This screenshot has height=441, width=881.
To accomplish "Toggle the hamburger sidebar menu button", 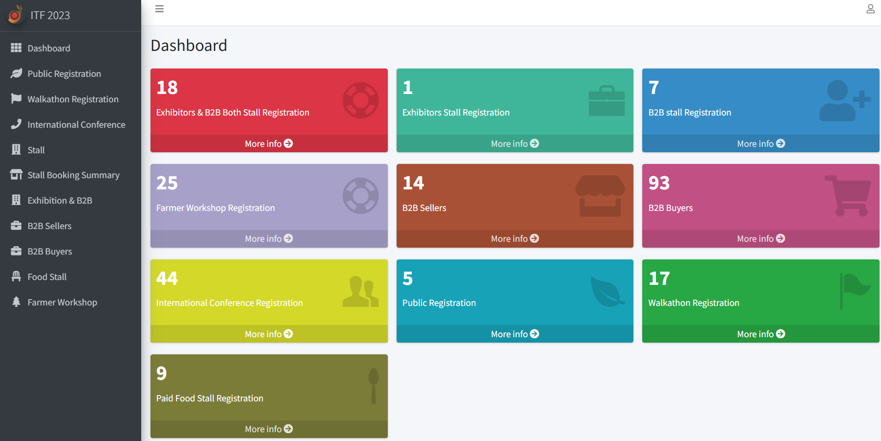I will 159,9.
